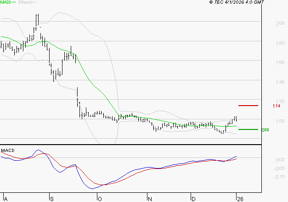Click the MA20 legend label
This screenshot has width=288, height=202.
point(6,2)
